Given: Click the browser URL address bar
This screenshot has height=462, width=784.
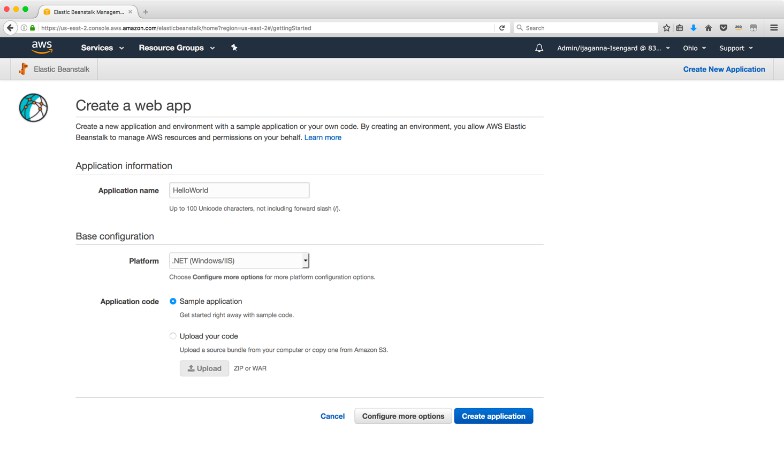Looking at the screenshot, I should point(267,28).
